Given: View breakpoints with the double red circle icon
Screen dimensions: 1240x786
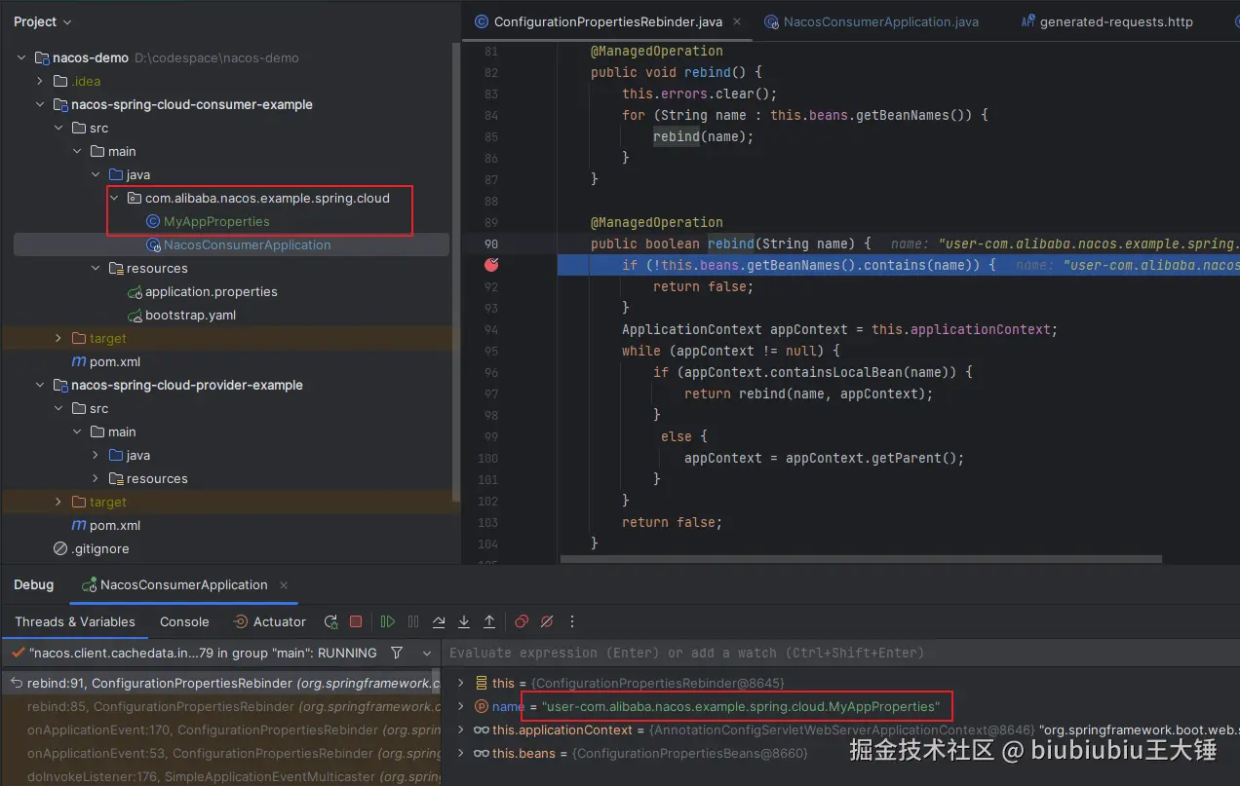Looking at the screenshot, I should click(522, 621).
